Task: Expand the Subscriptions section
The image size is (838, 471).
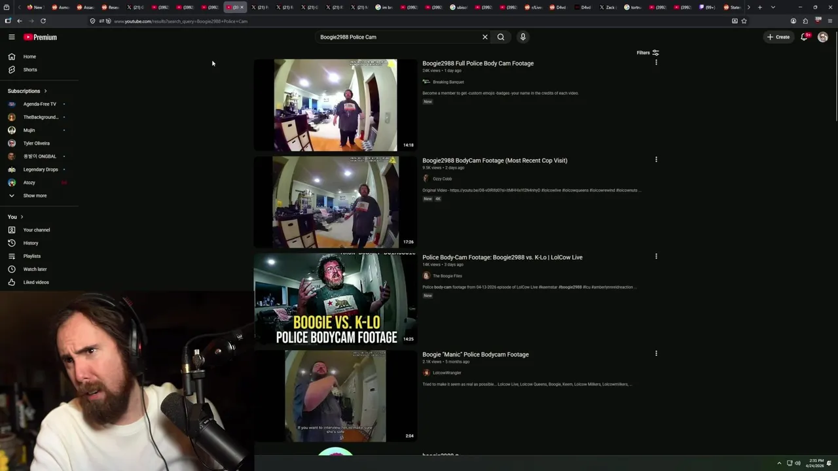Action: pos(27,91)
